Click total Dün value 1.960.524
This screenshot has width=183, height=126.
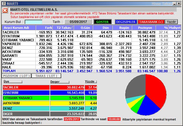pyautogui.click(x=104, y=71)
